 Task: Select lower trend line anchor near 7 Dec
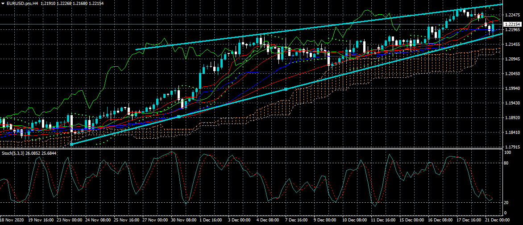pyautogui.click(x=286, y=89)
